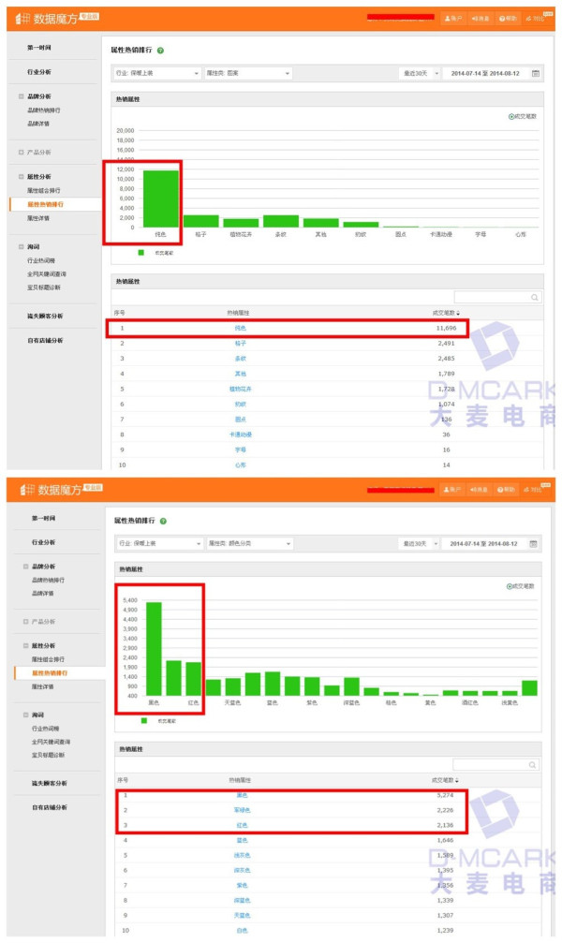Open 属性类: 颜色分类 dropdown
Image resolution: width=562 pixels, height=943 pixels.
(x=249, y=544)
